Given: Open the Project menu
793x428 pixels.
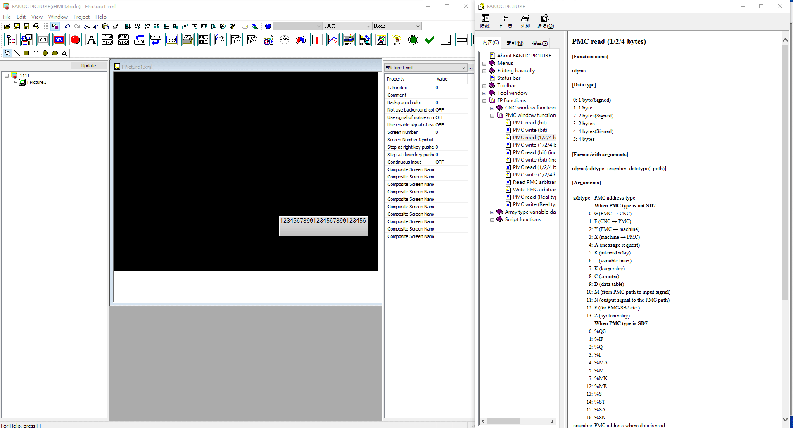Looking at the screenshot, I should [81, 17].
